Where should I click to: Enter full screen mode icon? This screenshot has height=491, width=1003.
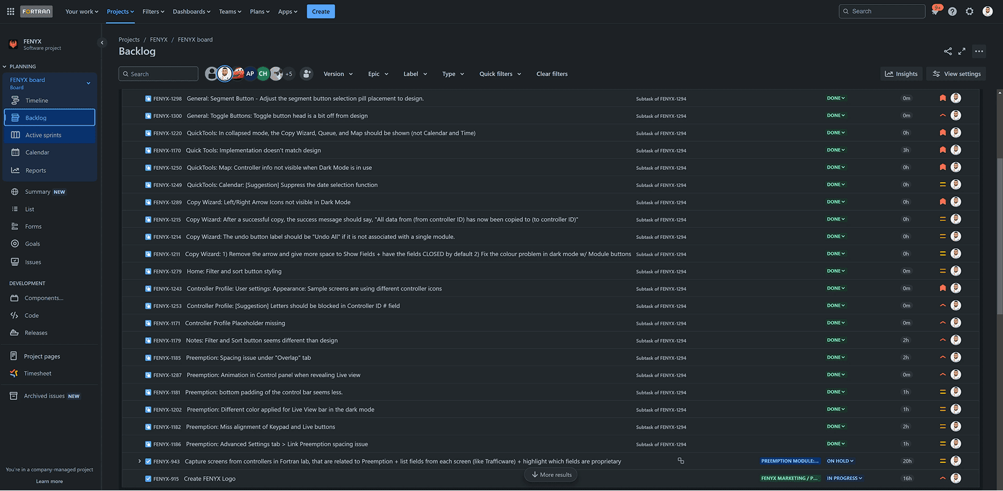pyautogui.click(x=961, y=51)
